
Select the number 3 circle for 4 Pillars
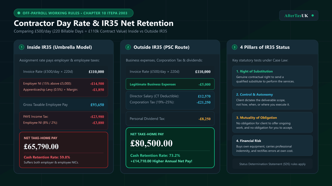[x=234, y=47]
